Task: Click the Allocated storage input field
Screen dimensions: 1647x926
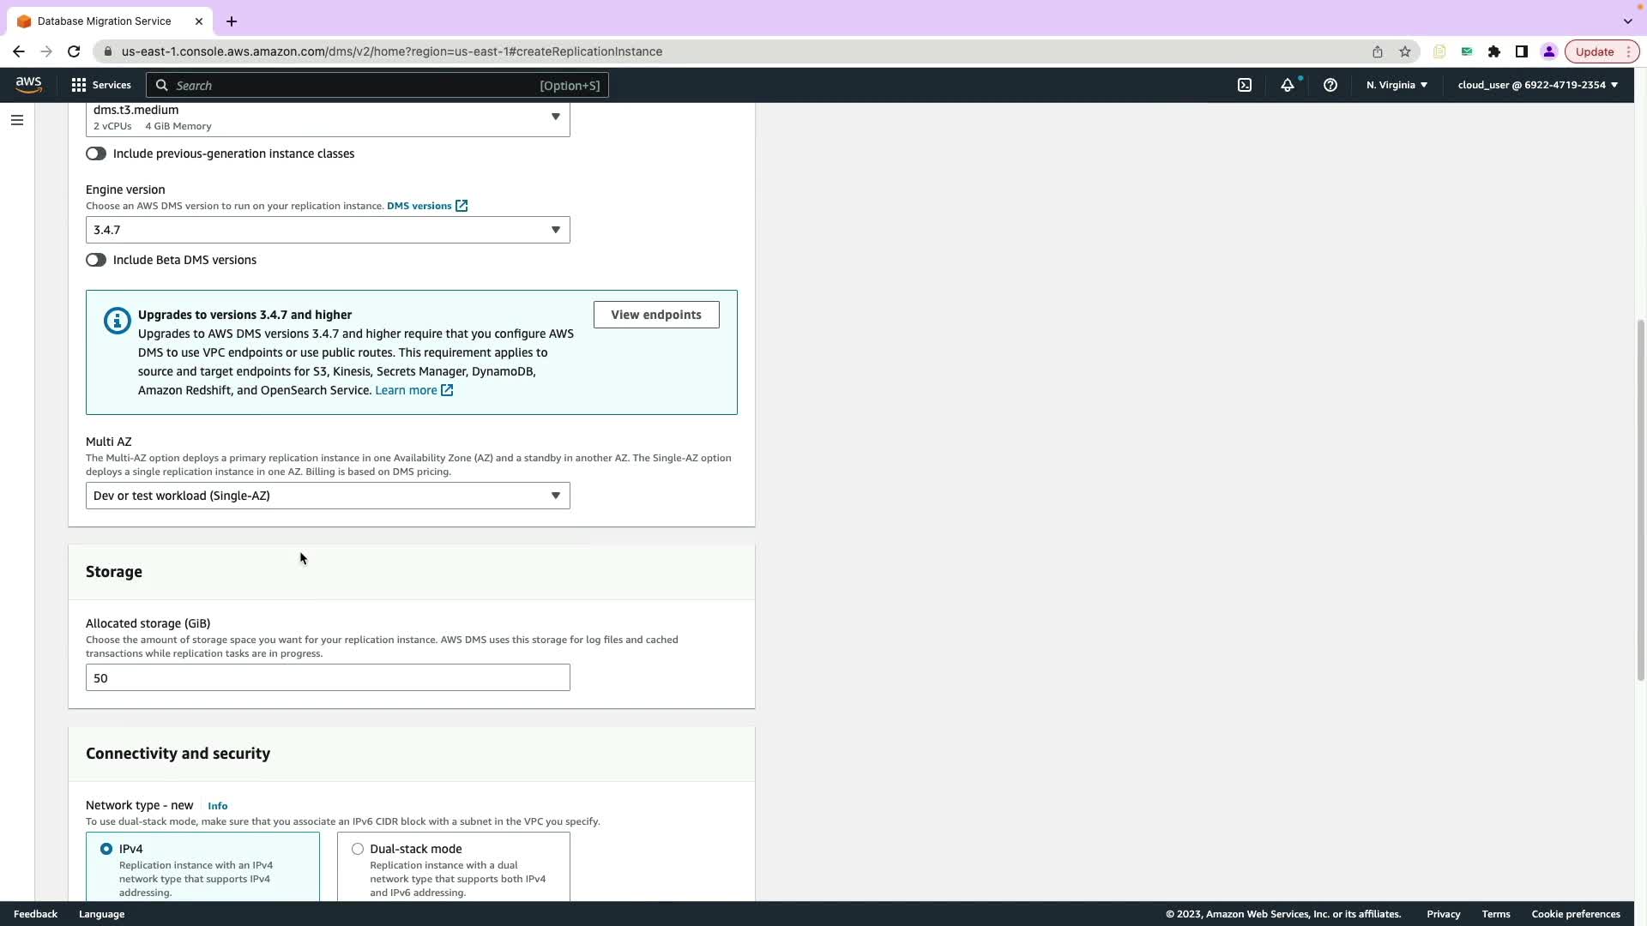Action: (x=328, y=678)
